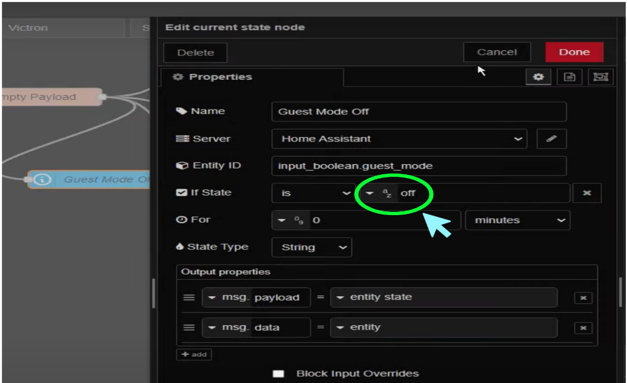This screenshot has width=627, height=383.
Task: Select the Empty Payload node
Action: coord(51,97)
